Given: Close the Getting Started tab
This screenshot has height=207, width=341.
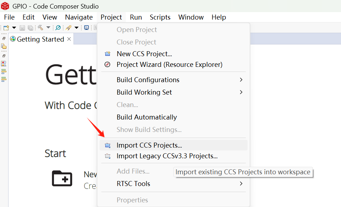Looking at the screenshot, I should tap(69, 39).
